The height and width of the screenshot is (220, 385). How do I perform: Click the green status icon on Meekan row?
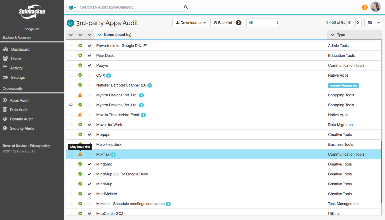80,204
